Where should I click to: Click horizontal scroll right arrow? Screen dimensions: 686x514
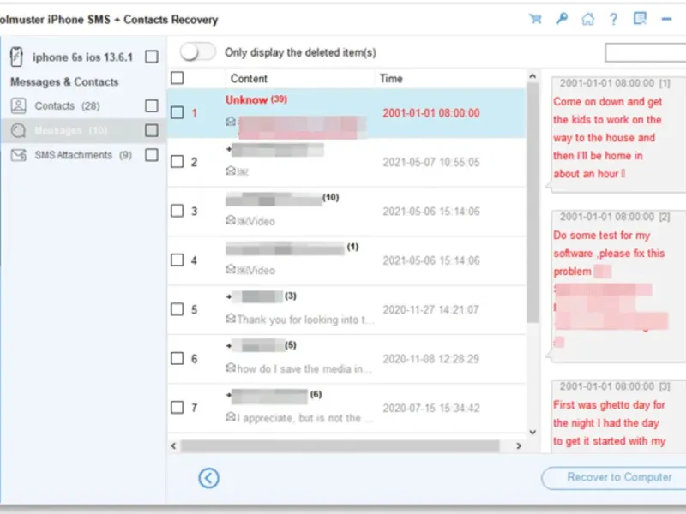pos(519,445)
